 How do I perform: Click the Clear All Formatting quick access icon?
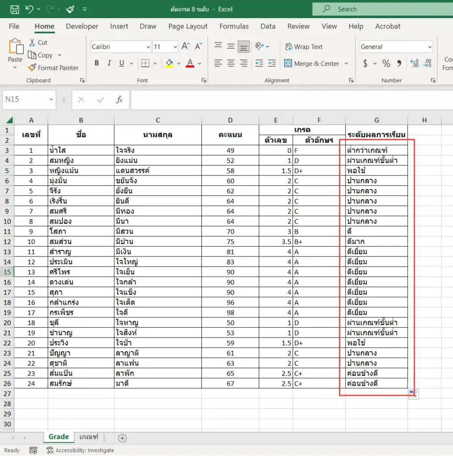[x=70, y=9]
